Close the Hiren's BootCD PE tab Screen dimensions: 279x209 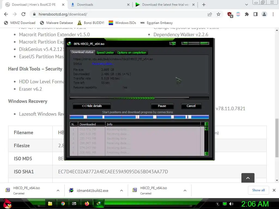[x=63, y=5]
